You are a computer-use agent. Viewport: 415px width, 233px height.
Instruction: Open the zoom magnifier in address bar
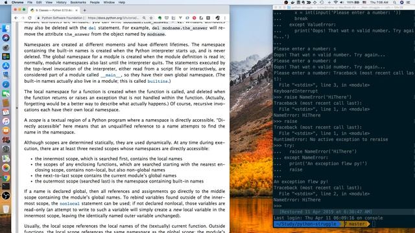pyautogui.click(x=144, y=18)
